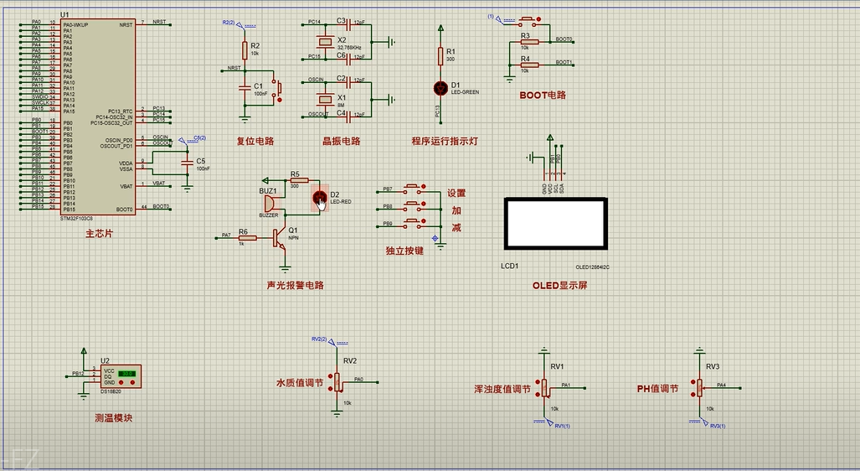Click the power arrow terminal above R1

click(440, 28)
